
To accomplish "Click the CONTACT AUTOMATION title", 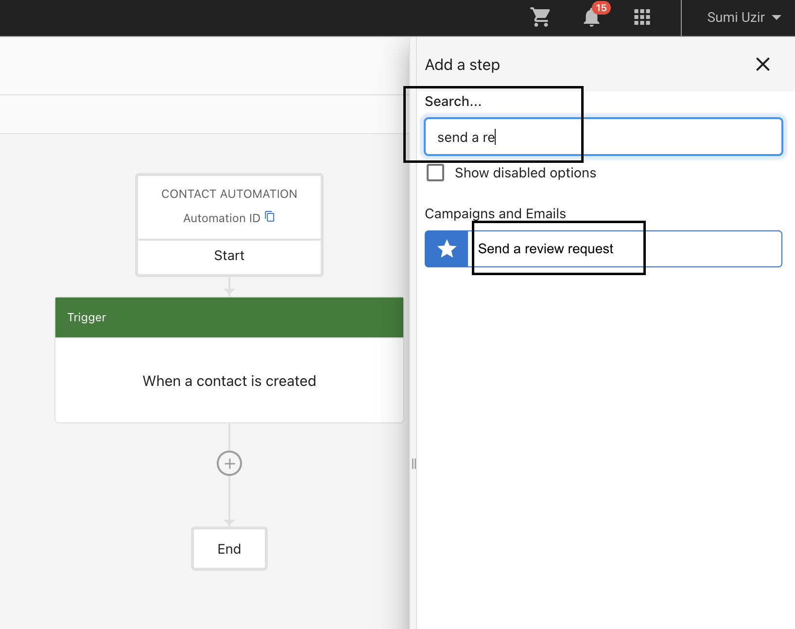I will 229,194.
